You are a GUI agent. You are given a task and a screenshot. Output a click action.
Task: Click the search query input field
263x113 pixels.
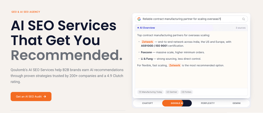[191, 19]
